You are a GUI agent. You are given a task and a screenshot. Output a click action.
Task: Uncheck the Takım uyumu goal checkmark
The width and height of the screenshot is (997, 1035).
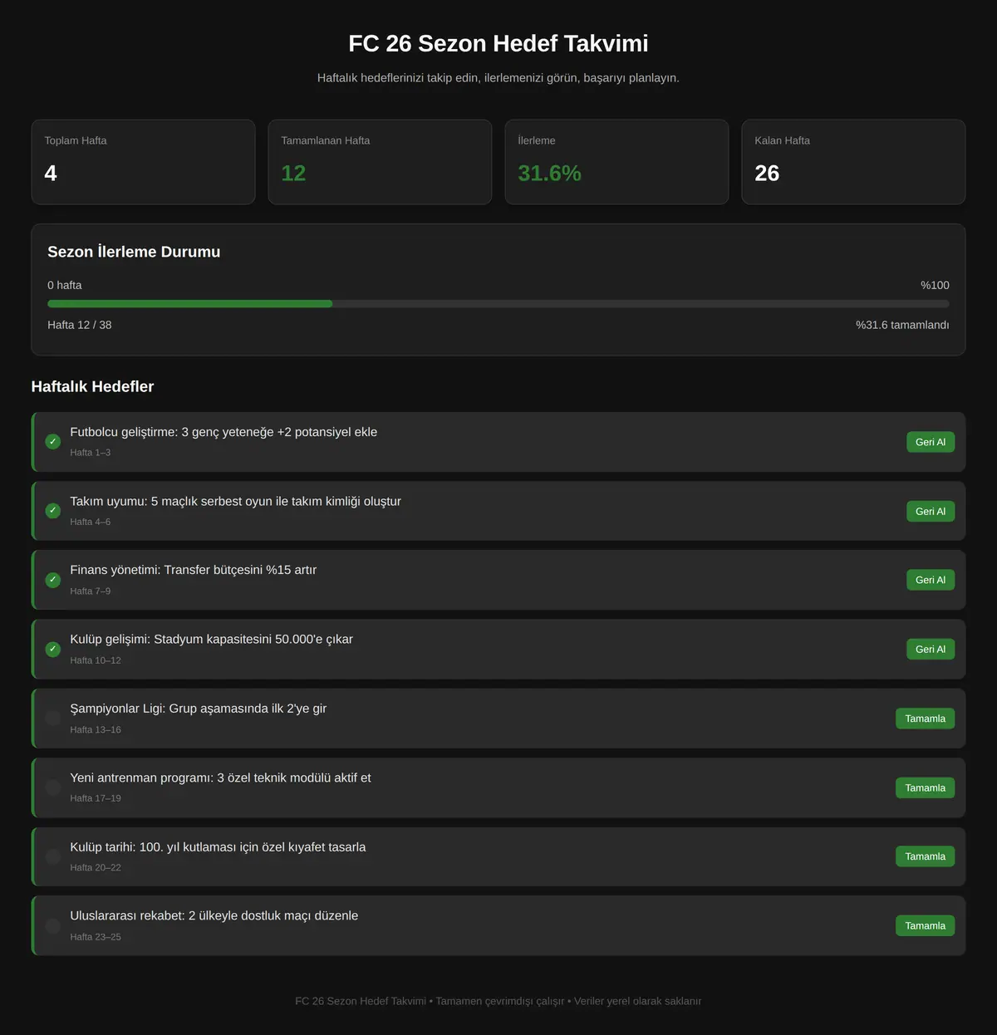pos(53,511)
